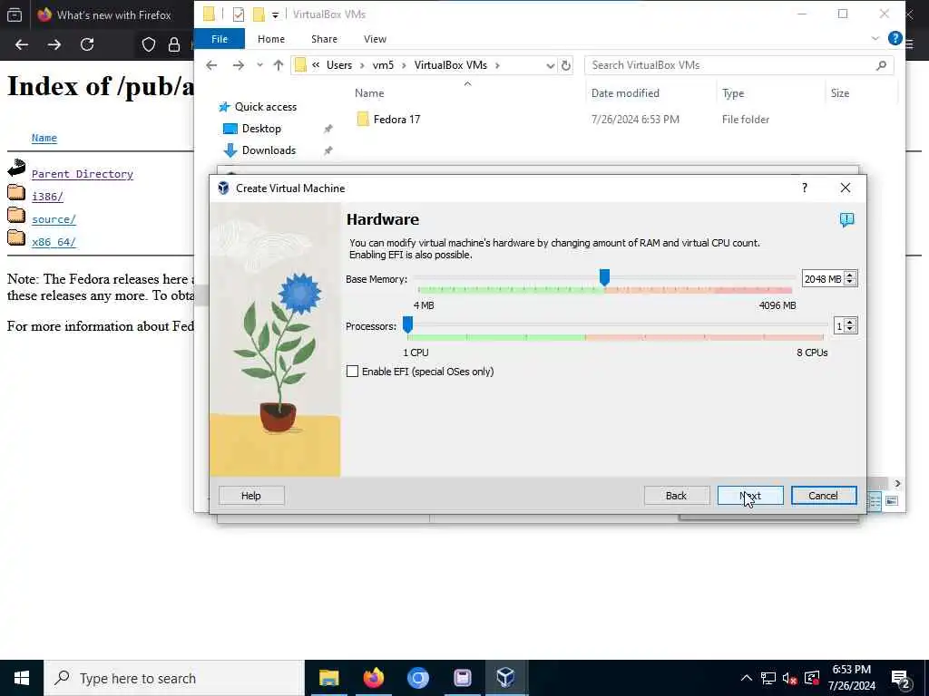Image resolution: width=929 pixels, height=696 pixels.
Task: Open Firefox from the taskbar
Action: pos(373,678)
